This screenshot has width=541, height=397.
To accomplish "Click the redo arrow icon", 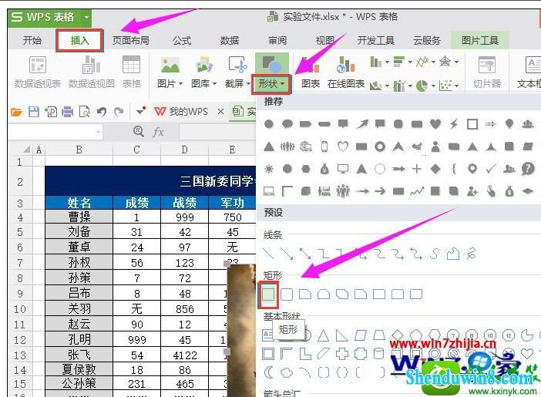I will (119, 112).
